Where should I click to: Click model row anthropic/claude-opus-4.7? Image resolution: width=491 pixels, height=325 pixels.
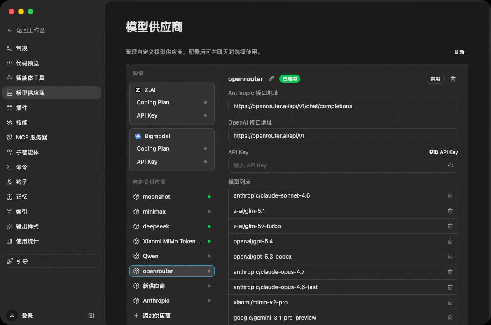(x=343, y=272)
